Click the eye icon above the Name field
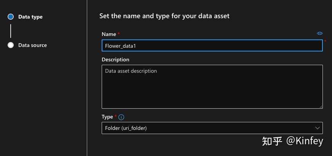 tap(319, 33)
